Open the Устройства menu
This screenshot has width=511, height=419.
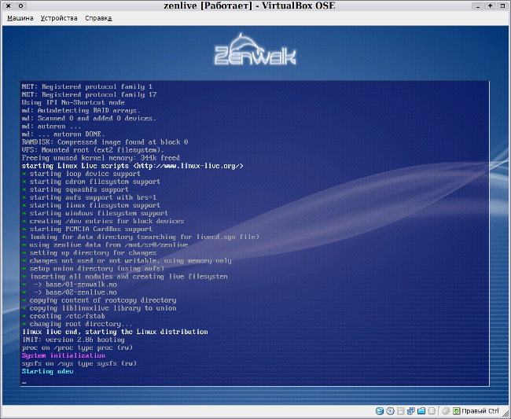59,18
